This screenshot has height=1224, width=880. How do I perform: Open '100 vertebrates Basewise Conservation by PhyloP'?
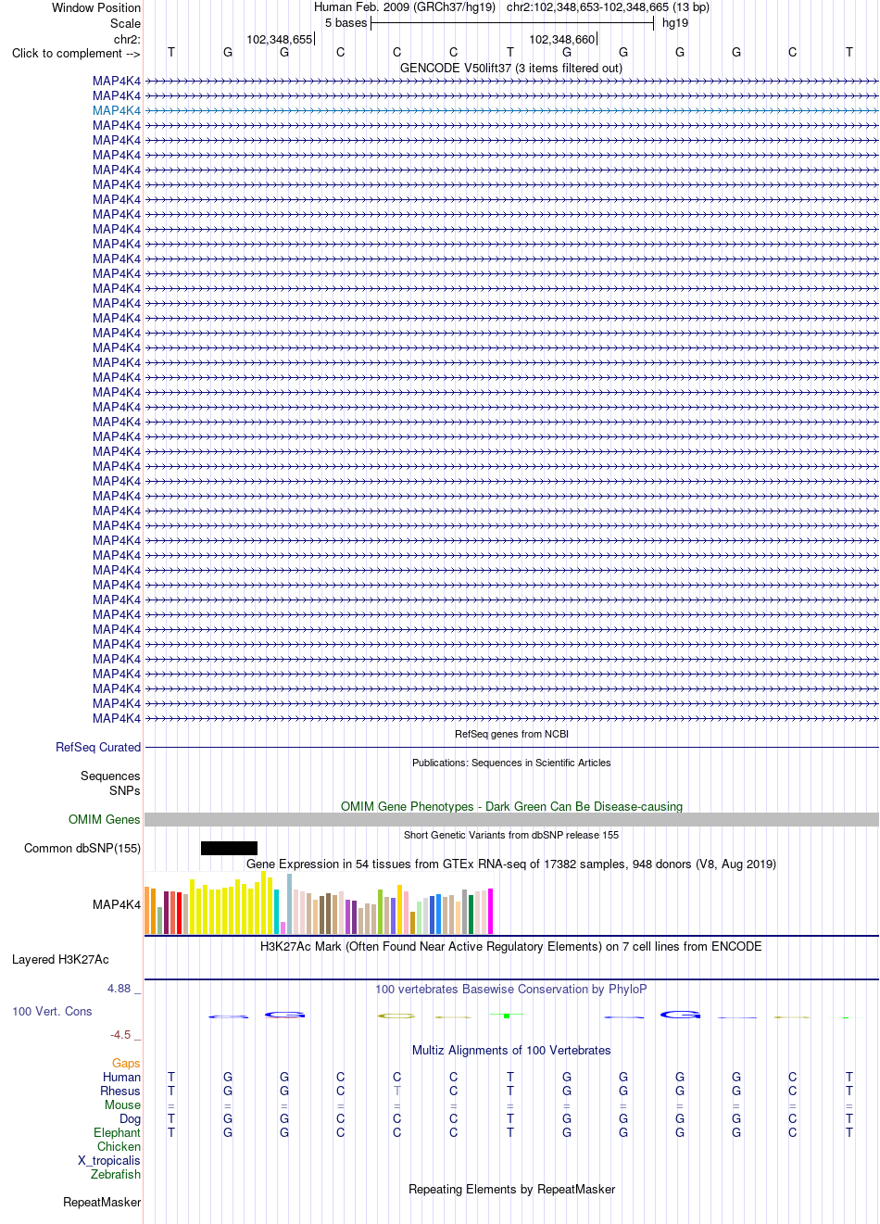(x=511, y=989)
